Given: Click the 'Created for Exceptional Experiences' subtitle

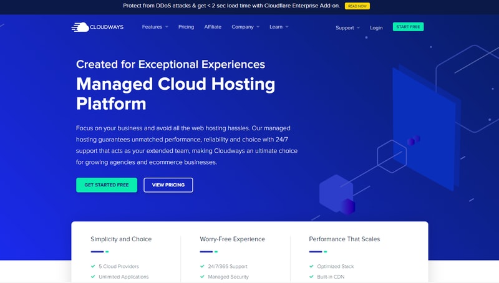Looking at the screenshot, I should coord(170,65).
